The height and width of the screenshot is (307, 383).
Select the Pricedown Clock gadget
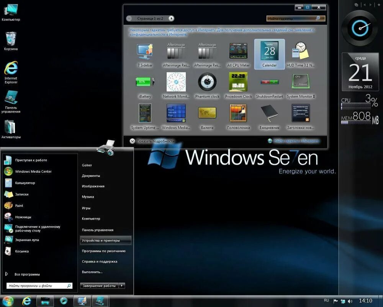[x=238, y=86]
